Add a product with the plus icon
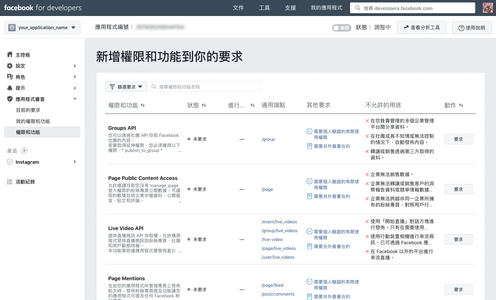The height and width of the screenshot is (300, 496). pos(25,151)
